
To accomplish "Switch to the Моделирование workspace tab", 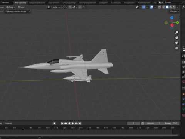I will [x=37, y=3].
